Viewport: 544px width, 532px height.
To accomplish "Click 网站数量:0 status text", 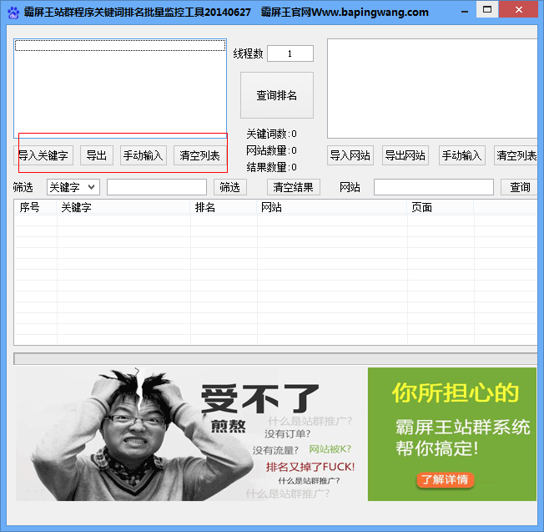I will pos(272,150).
